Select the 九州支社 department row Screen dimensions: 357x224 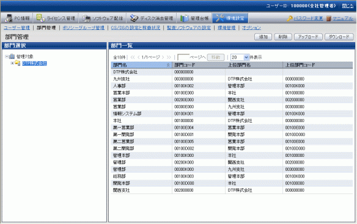pyautogui.click(x=232, y=79)
